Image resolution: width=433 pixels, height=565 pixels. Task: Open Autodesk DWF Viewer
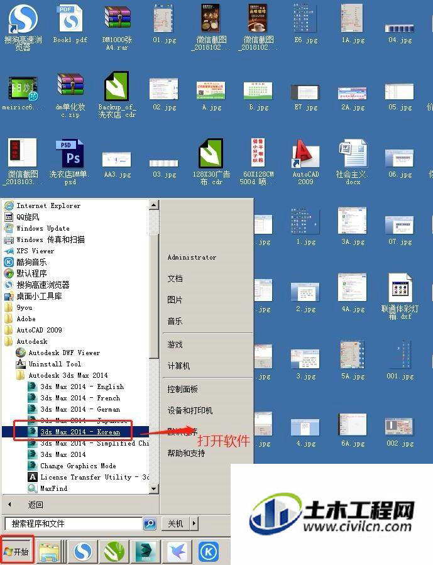64,353
